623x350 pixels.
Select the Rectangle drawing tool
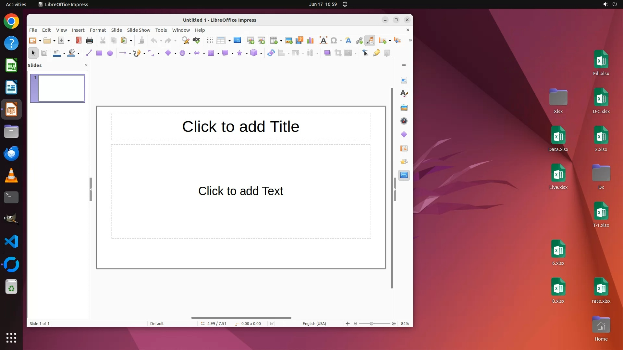pyautogui.click(x=99, y=53)
